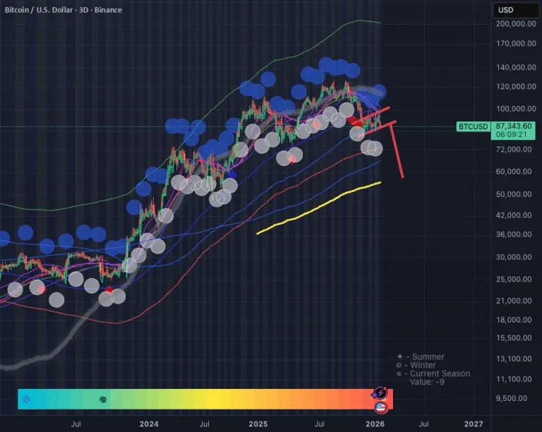Screen dimensions: 542x432
Task: Click the 200,000.00 price axis label
Action: tap(516, 24)
